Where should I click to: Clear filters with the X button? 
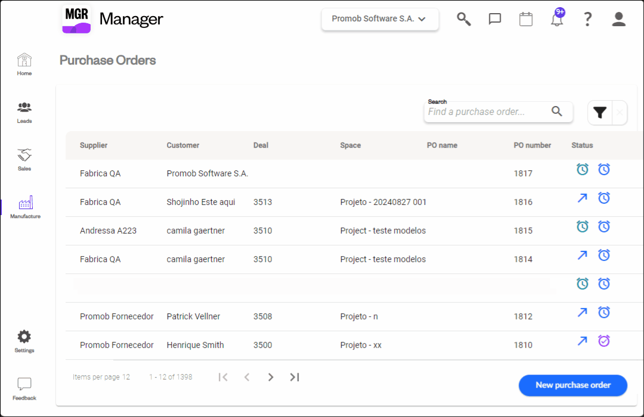coord(620,113)
